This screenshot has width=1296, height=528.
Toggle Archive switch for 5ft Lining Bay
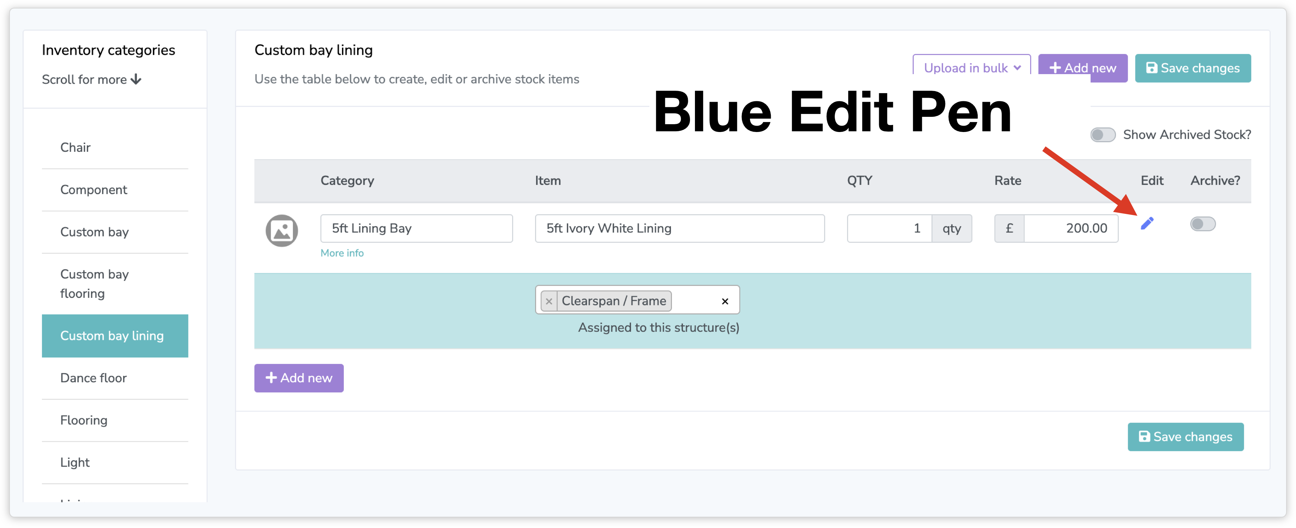(1202, 224)
